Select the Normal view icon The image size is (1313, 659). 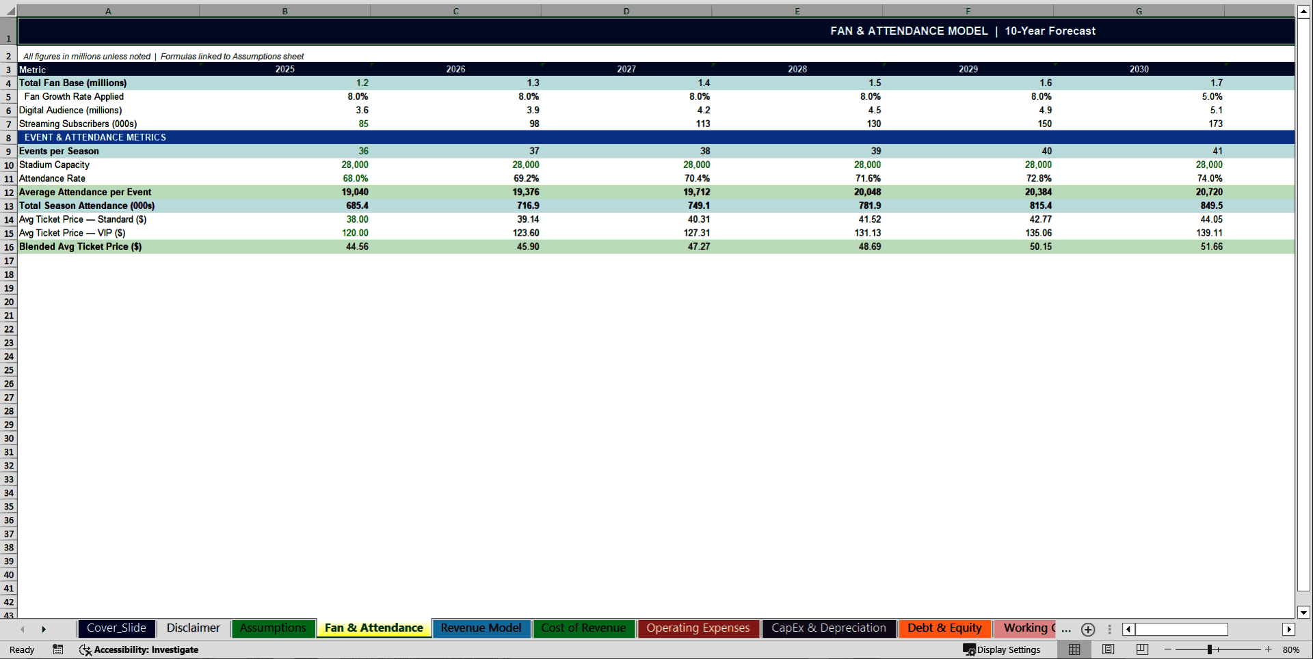tap(1074, 649)
